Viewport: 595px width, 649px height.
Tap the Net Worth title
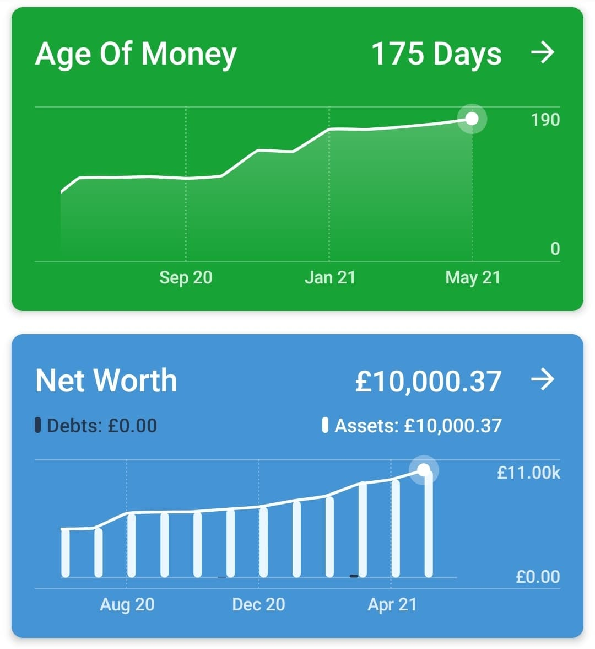pos(106,380)
